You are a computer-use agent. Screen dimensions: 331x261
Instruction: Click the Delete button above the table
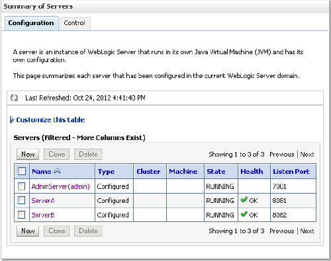pyautogui.click(x=88, y=154)
